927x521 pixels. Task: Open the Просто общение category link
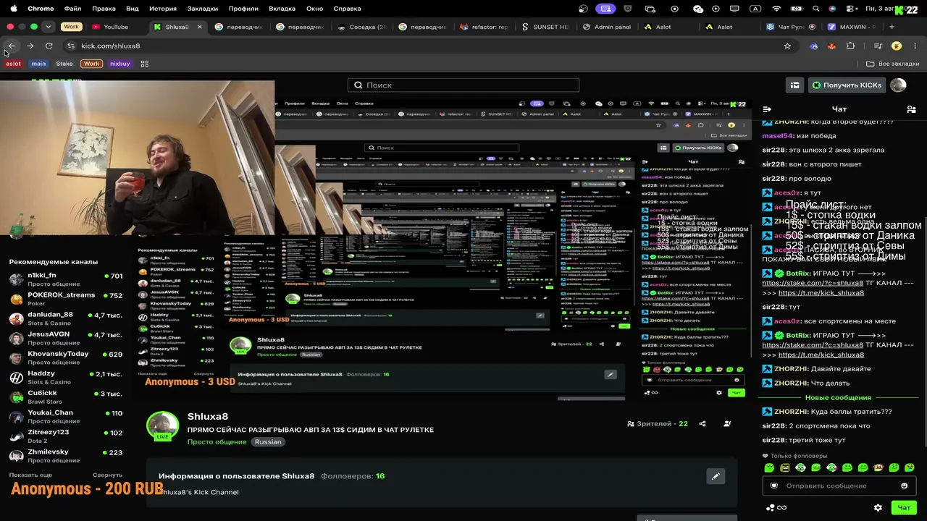click(x=217, y=442)
